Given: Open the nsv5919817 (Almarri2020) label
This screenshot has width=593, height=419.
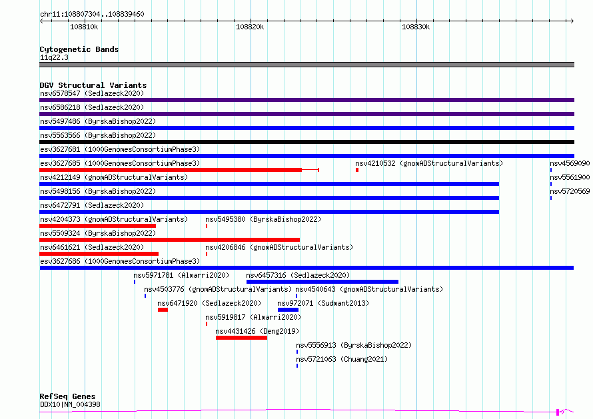Looking at the screenshot, I should pos(253,317).
